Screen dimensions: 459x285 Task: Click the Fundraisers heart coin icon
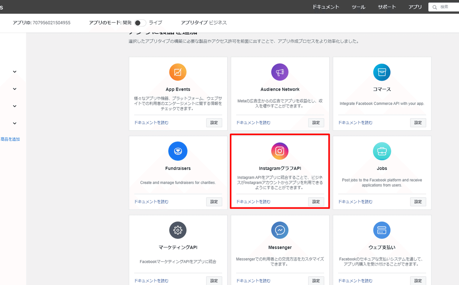(x=178, y=151)
